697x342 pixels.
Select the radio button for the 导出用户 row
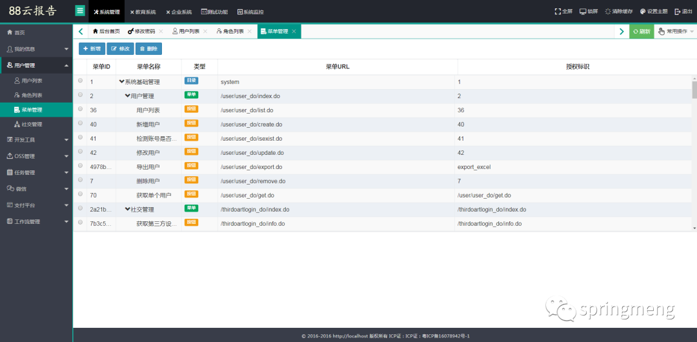[81, 165]
